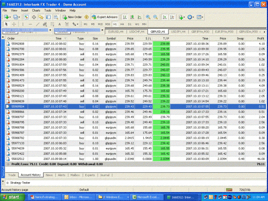
Task: Toggle the M1 timeframe button
Action: coord(85,24)
